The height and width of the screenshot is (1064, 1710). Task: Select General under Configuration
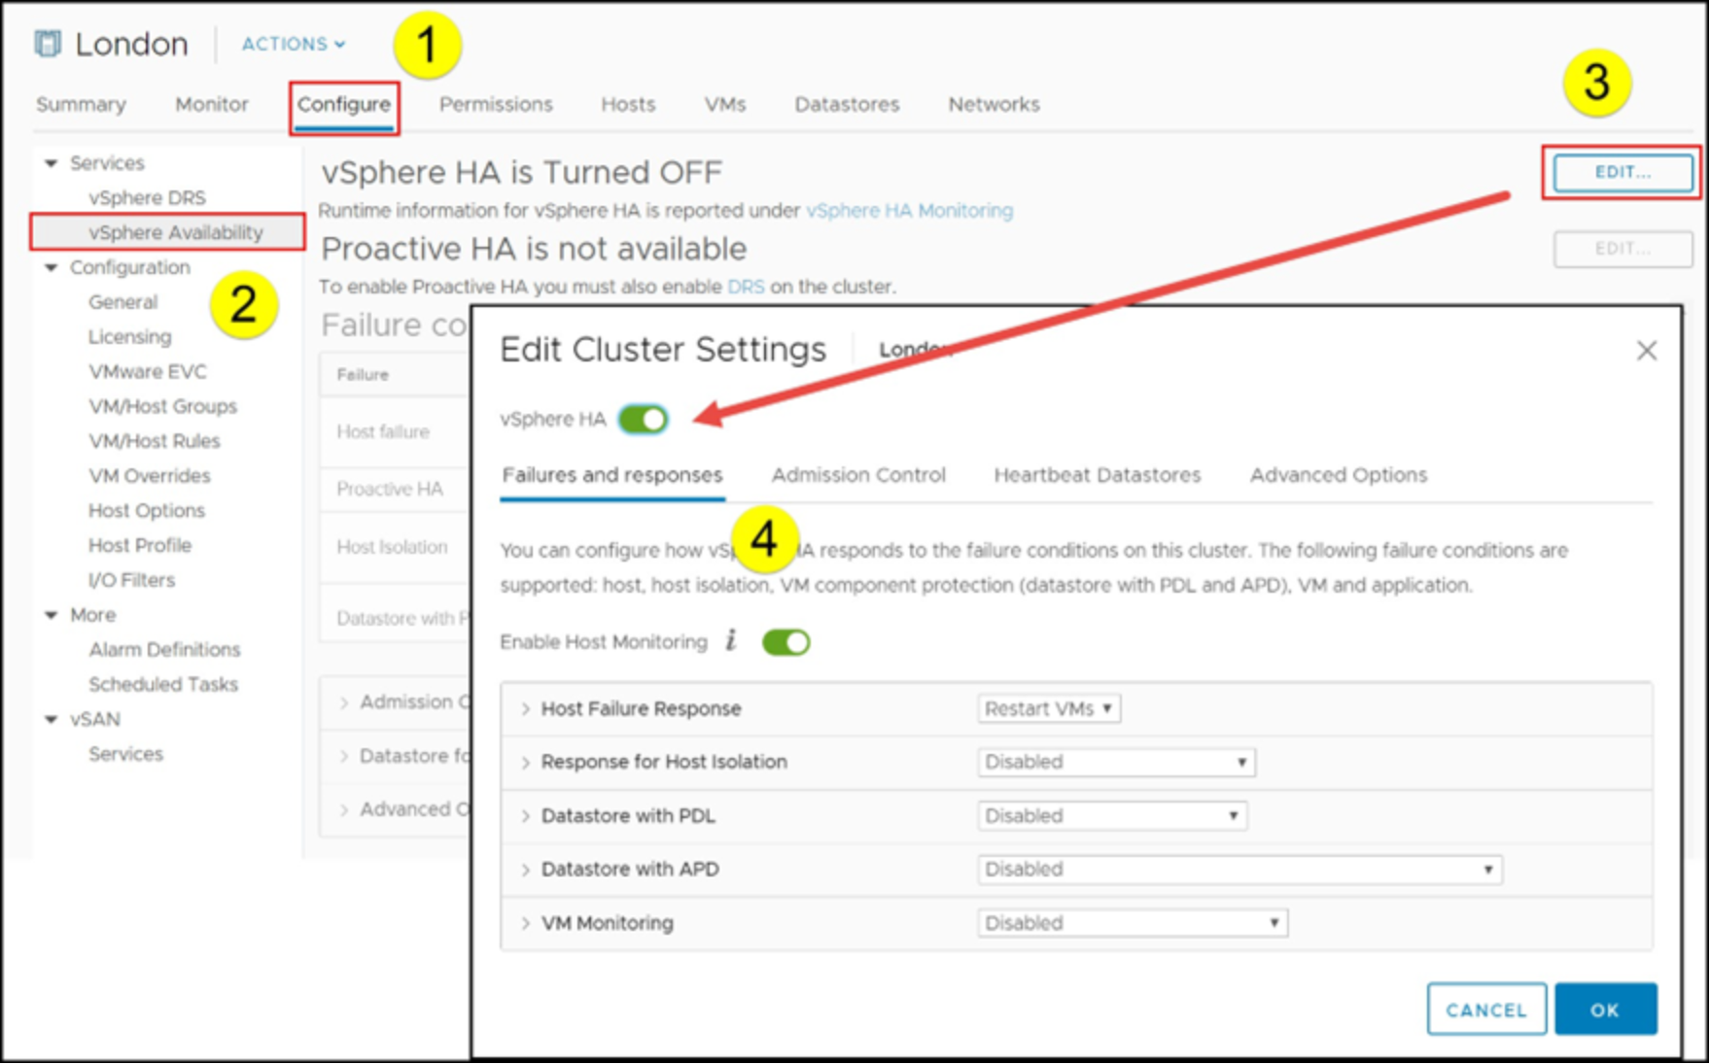tap(122, 302)
